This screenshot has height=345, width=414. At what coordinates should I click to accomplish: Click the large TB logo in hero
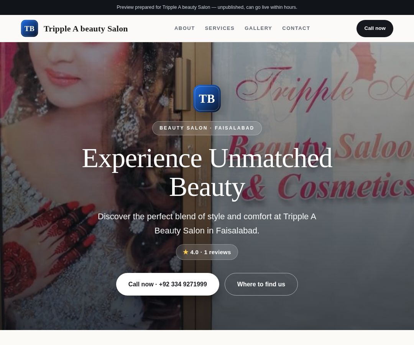tap(207, 99)
